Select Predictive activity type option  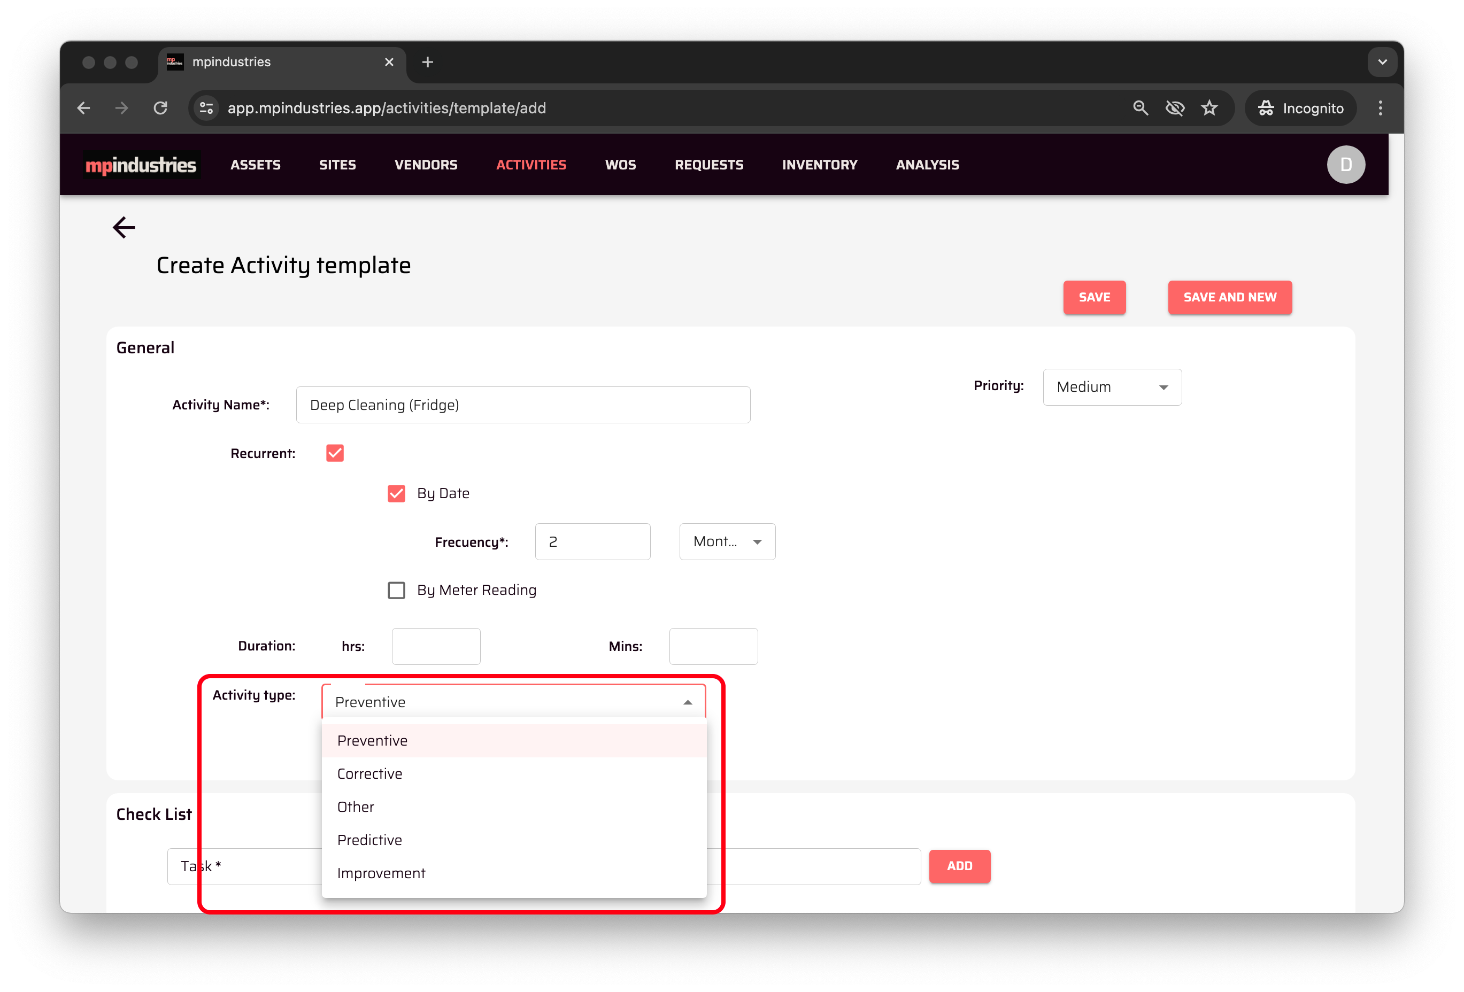[370, 840]
